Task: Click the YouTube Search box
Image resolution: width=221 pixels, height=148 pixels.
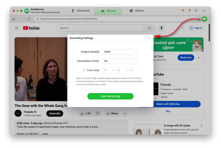Action: pyautogui.click(x=100, y=28)
